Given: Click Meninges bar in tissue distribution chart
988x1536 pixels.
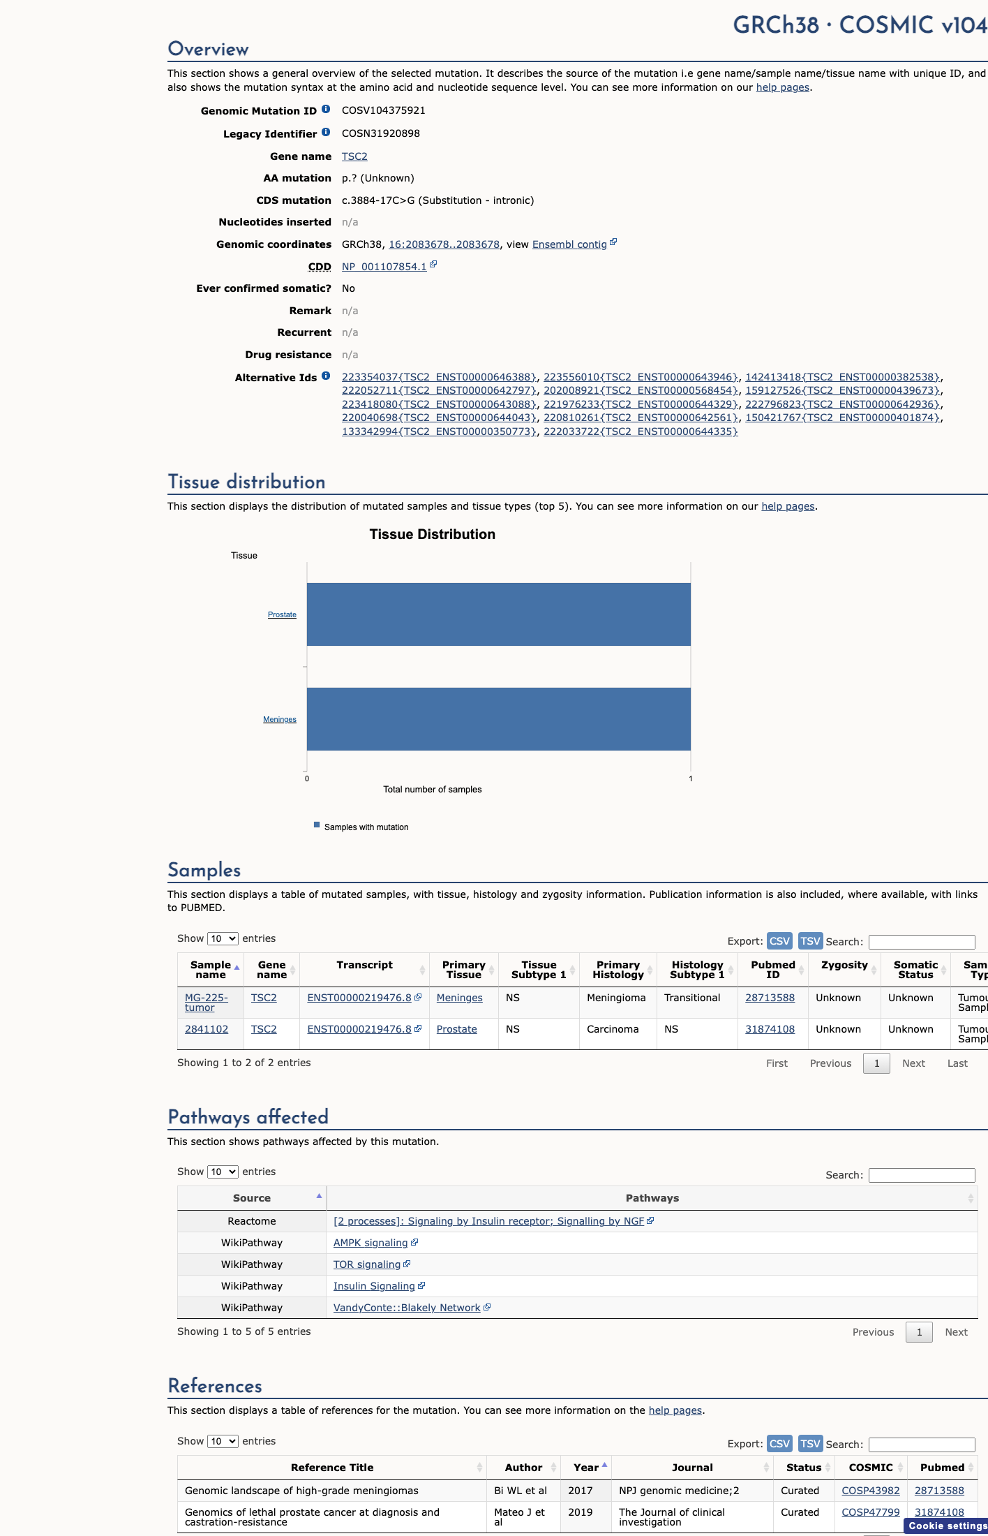Looking at the screenshot, I should 499,719.
